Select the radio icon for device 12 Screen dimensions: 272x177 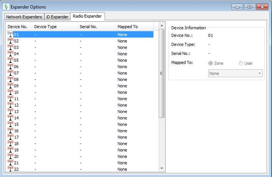click(x=10, y=105)
